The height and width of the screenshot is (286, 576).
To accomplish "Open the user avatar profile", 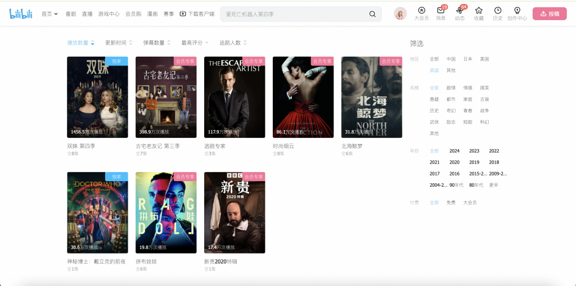I will [400, 13].
